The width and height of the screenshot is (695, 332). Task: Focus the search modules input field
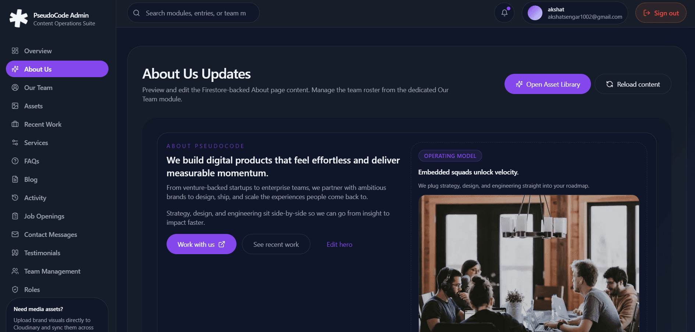click(x=193, y=13)
